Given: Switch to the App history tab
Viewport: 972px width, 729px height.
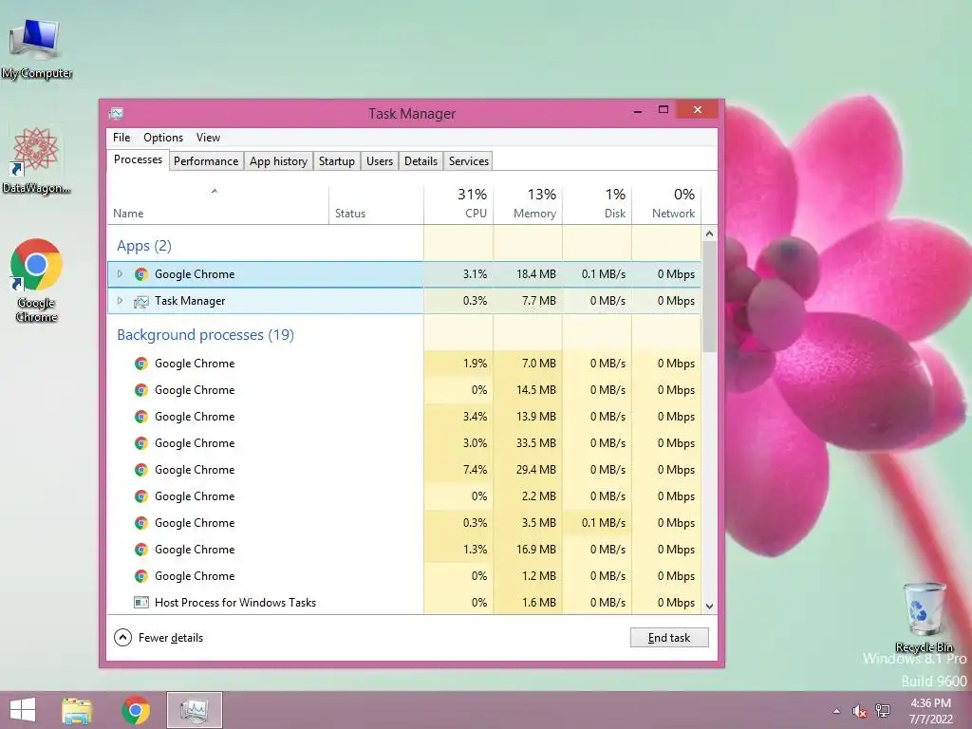Looking at the screenshot, I should click(x=278, y=161).
